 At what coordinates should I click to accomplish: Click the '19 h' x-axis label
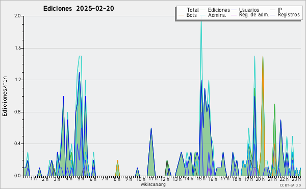249,179
